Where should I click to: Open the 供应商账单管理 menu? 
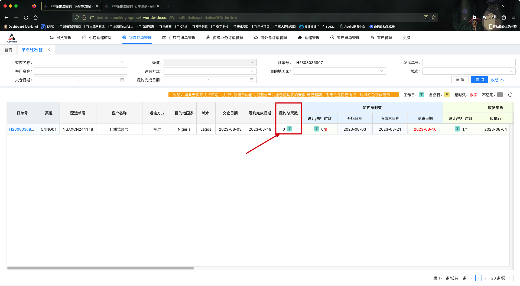pyautogui.click(x=179, y=38)
